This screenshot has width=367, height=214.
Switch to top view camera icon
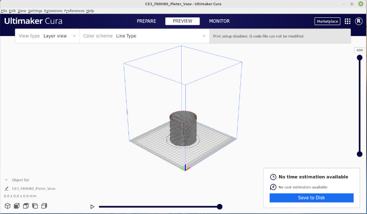pos(26,206)
